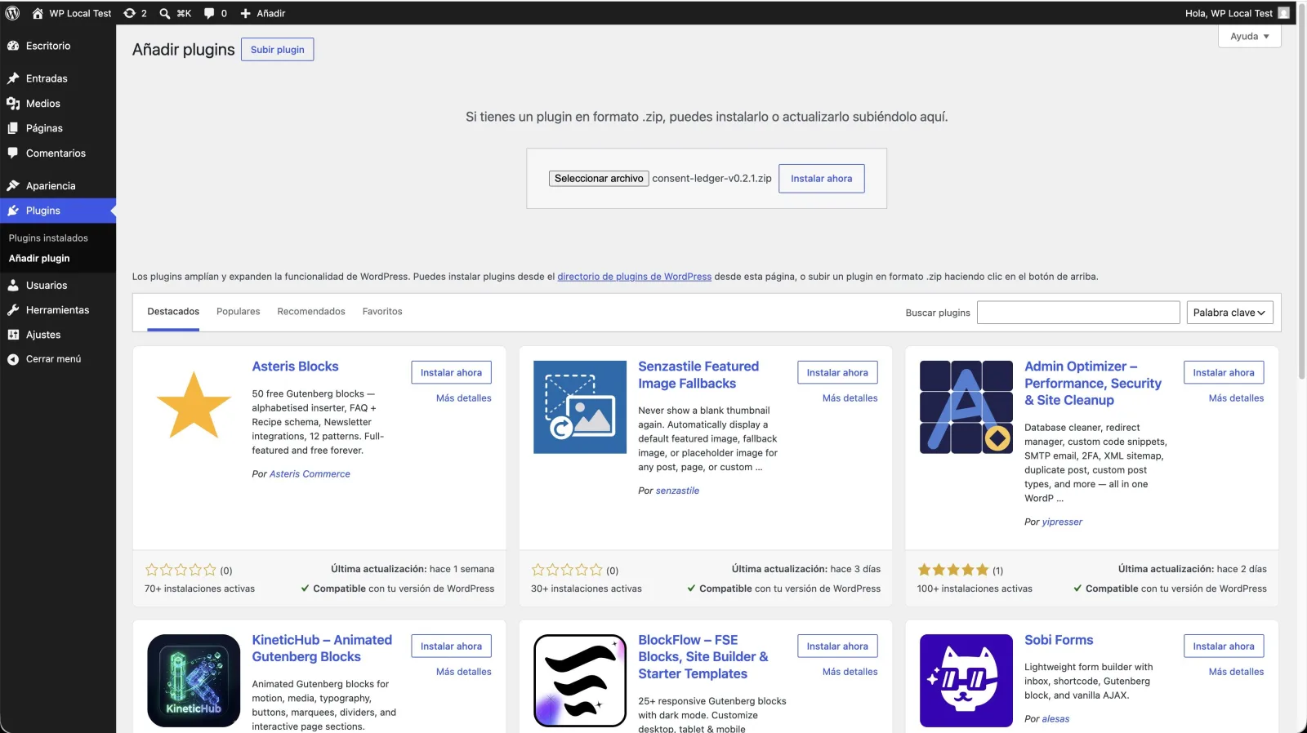Click Seleccionar archivo file chooser
Screen dimensions: 1307x733
coord(599,179)
